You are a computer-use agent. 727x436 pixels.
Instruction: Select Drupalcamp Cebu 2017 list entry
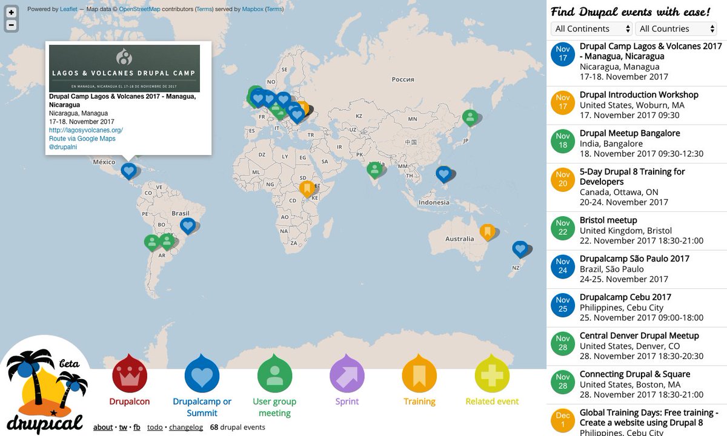(637, 308)
